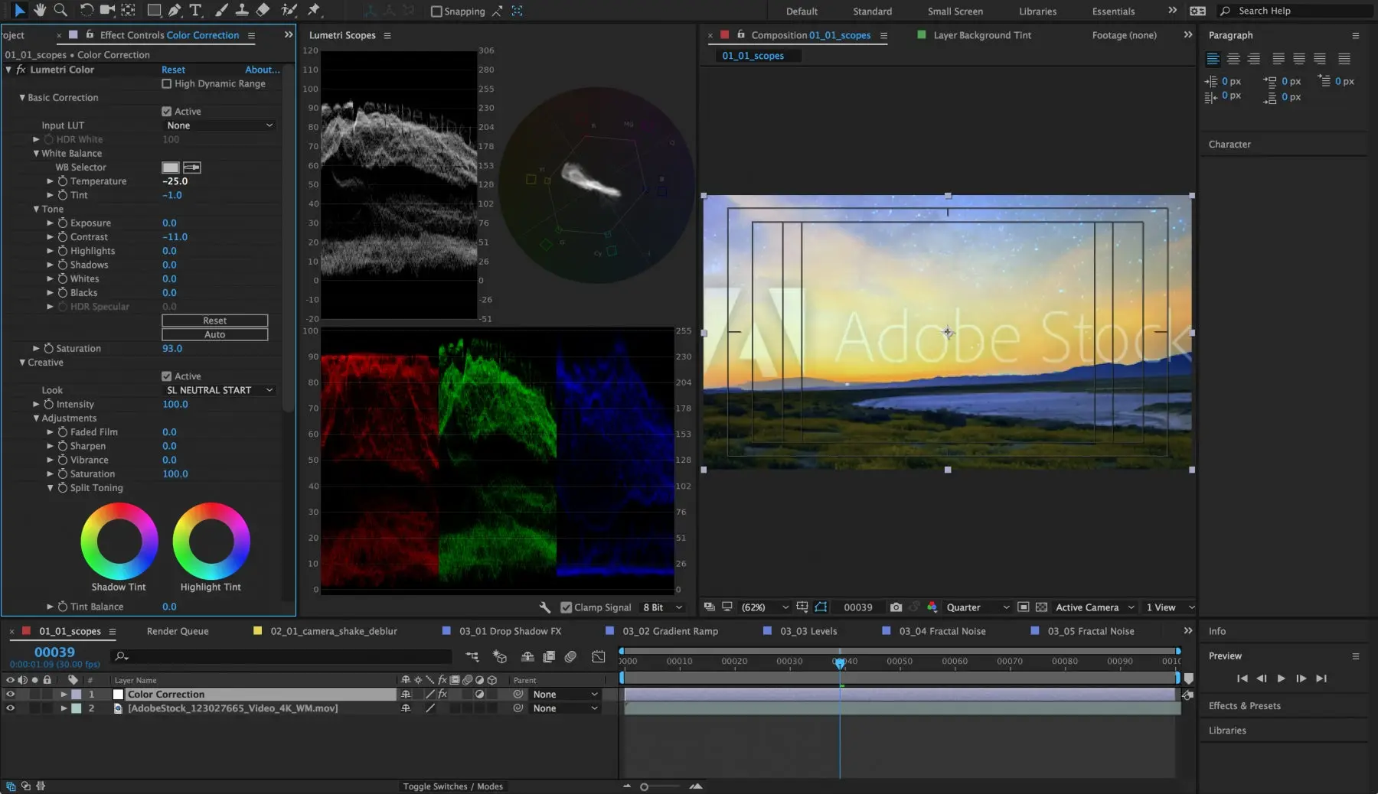
Task: Select the Rotation tool
Action: click(85, 11)
